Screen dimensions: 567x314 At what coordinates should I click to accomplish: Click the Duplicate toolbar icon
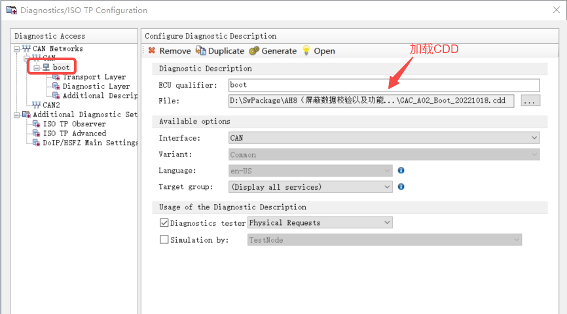(x=201, y=50)
